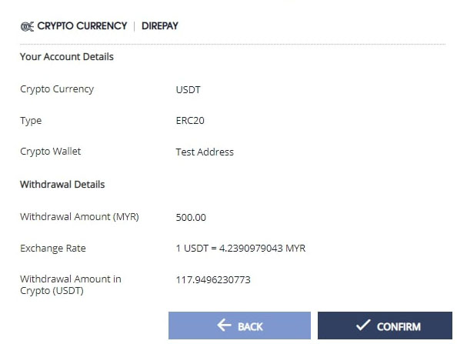
Task: Click the Crypto Wallet field label
Action: (51, 152)
